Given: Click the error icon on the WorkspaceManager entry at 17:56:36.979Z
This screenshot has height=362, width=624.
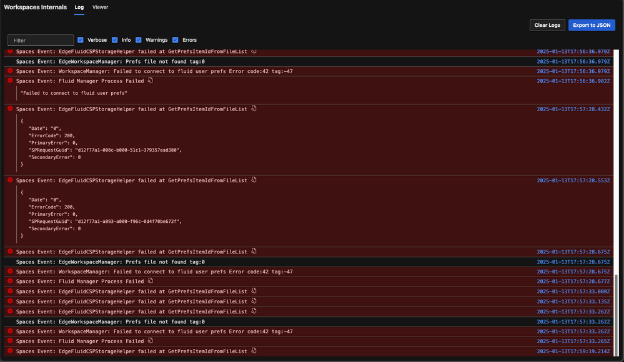Looking at the screenshot, I should pos(10,71).
